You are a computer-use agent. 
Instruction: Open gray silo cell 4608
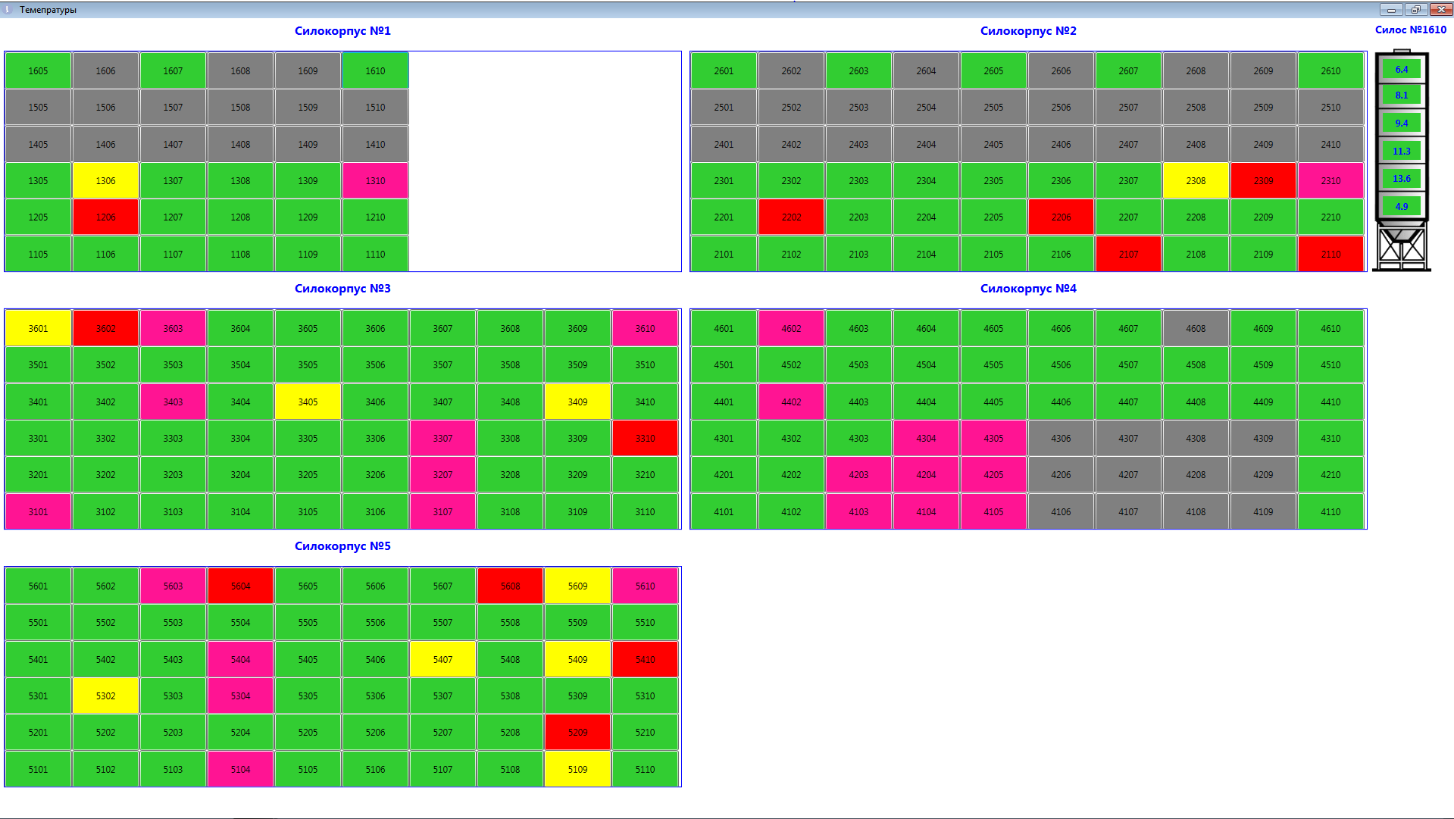pos(1196,328)
